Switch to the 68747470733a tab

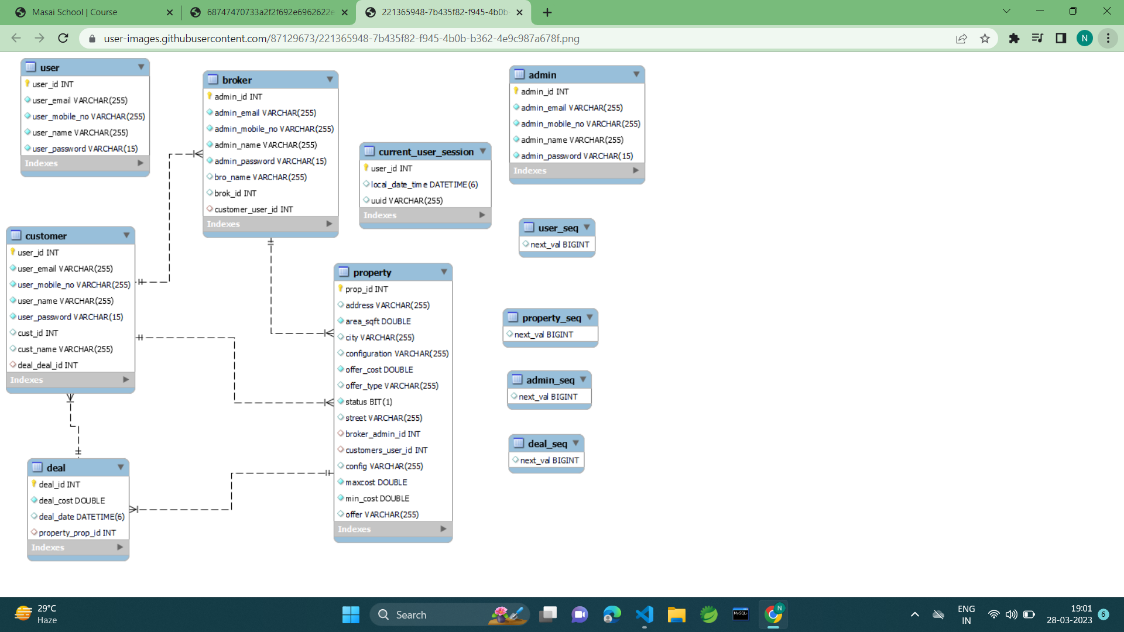tap(269, 12)
